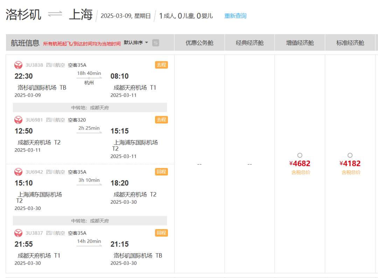Click the 重新查询 link
Viewport: 378px width, 278px height.
click(x=235, y=16)
